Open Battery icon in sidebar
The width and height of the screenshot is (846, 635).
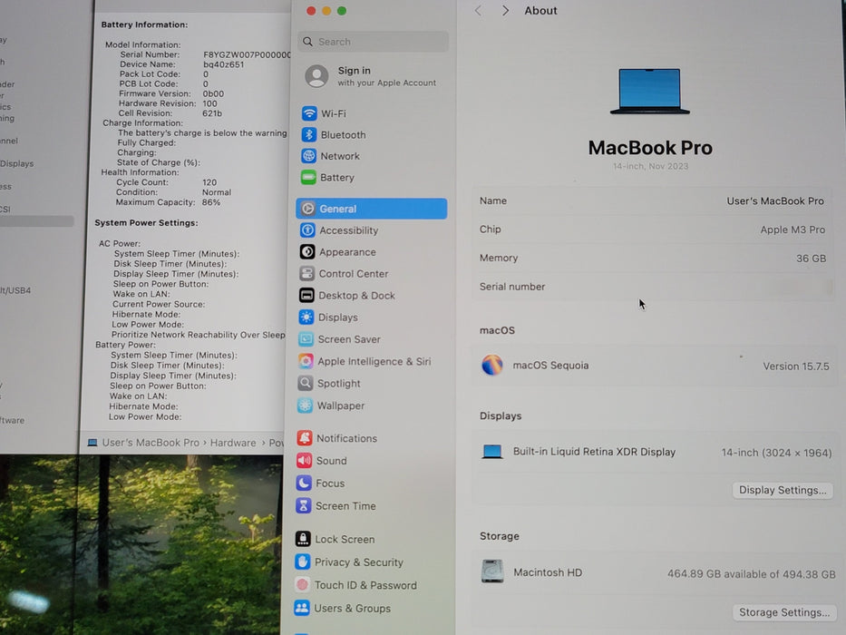pos(308,177)
